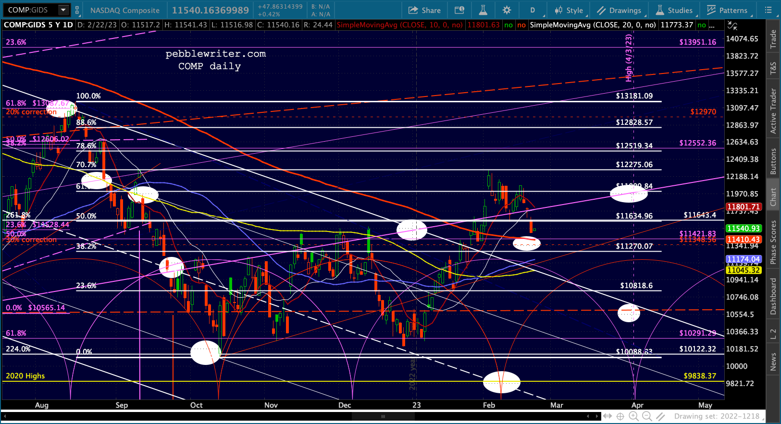
Task: Click the red 11410.43 price bubble
Action: point(743,240)
